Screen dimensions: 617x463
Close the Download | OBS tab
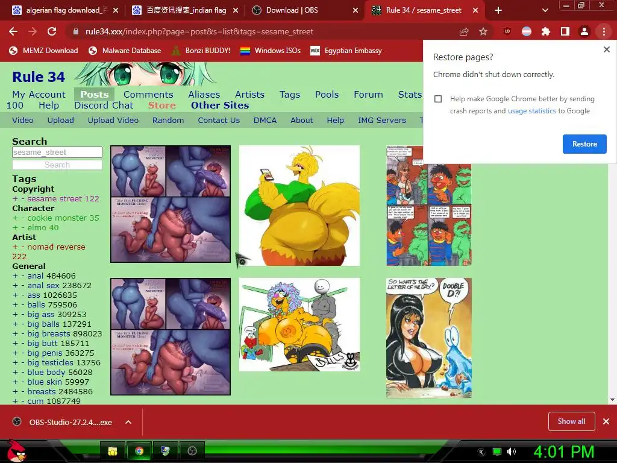(355, 10)
